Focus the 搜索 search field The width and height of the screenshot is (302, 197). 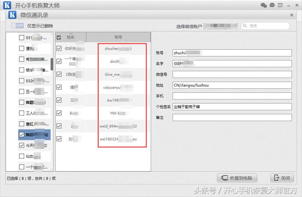coord(265,26)
